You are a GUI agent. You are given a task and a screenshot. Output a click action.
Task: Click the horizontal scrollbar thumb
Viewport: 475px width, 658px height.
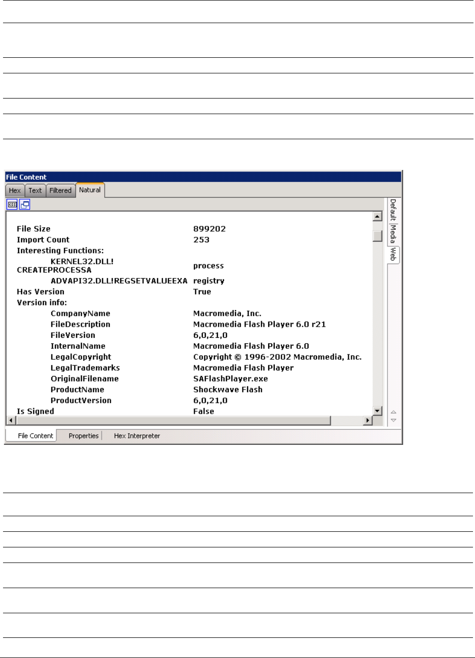coord(173,420)
